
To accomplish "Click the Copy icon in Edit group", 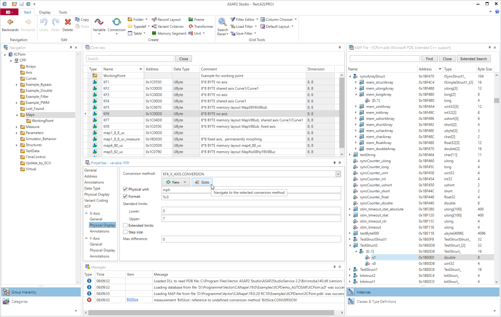I will pos(77,19).
